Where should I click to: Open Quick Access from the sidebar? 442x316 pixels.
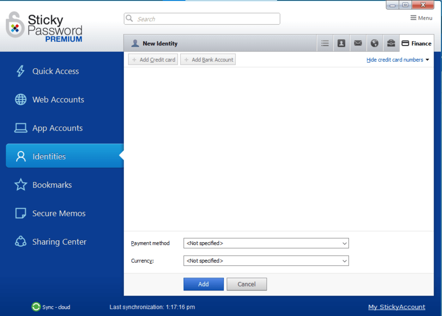(55, 71)
